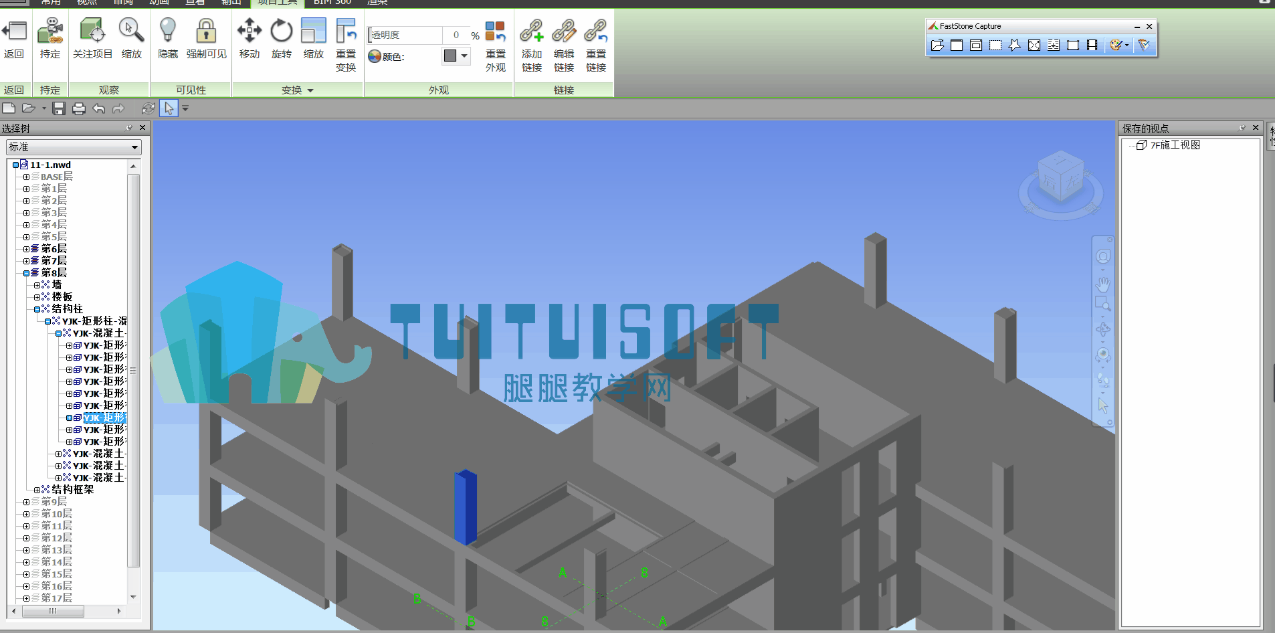1275x633 pixels.
Task: Click the print icon in quick toolbar
Action: coord(79,108)
